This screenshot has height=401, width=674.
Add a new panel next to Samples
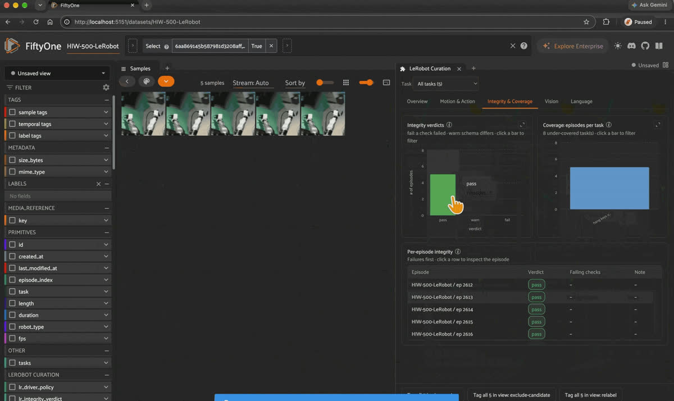(x=167, y=69)
